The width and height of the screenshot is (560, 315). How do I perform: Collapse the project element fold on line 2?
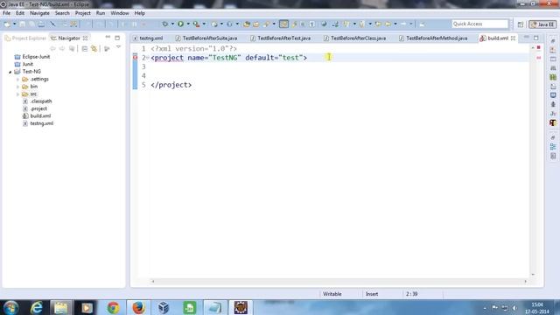point(148,58)
